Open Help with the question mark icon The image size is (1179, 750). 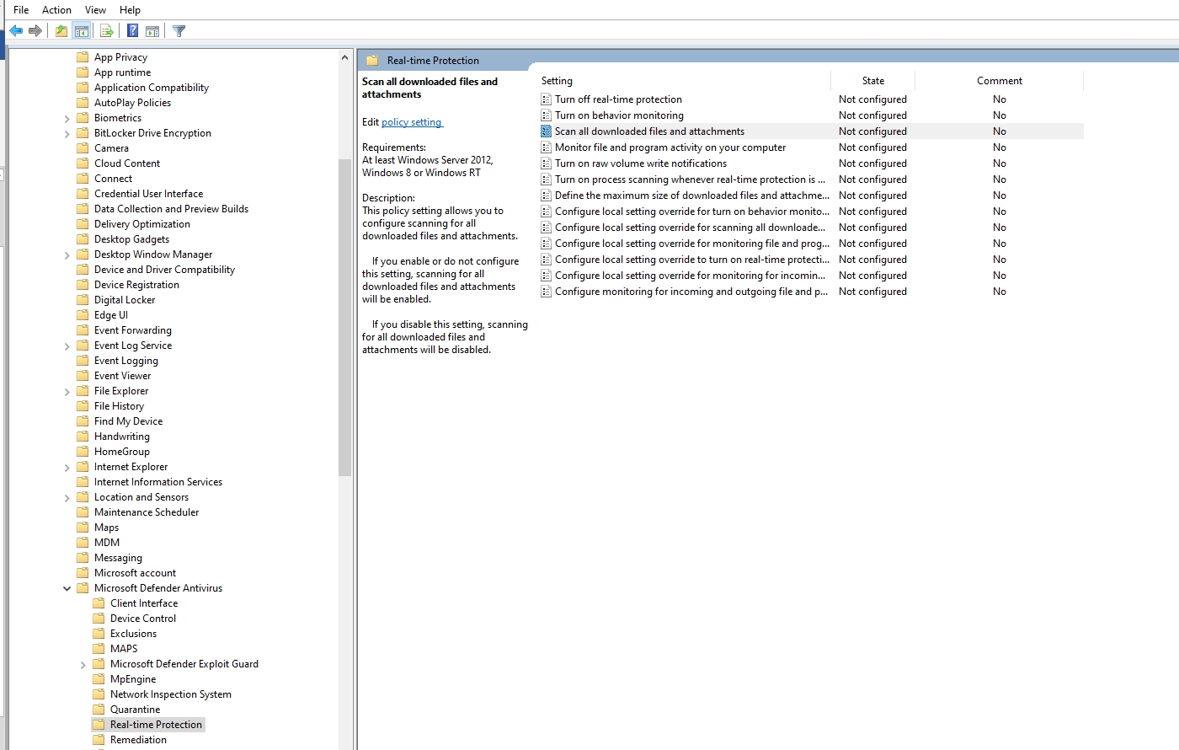[x=131, y=30]
